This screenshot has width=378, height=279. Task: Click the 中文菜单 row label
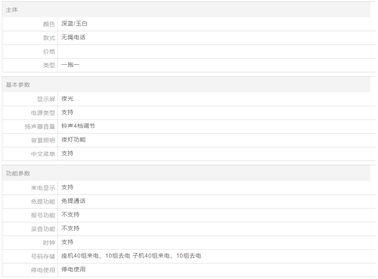click(43, 154)
